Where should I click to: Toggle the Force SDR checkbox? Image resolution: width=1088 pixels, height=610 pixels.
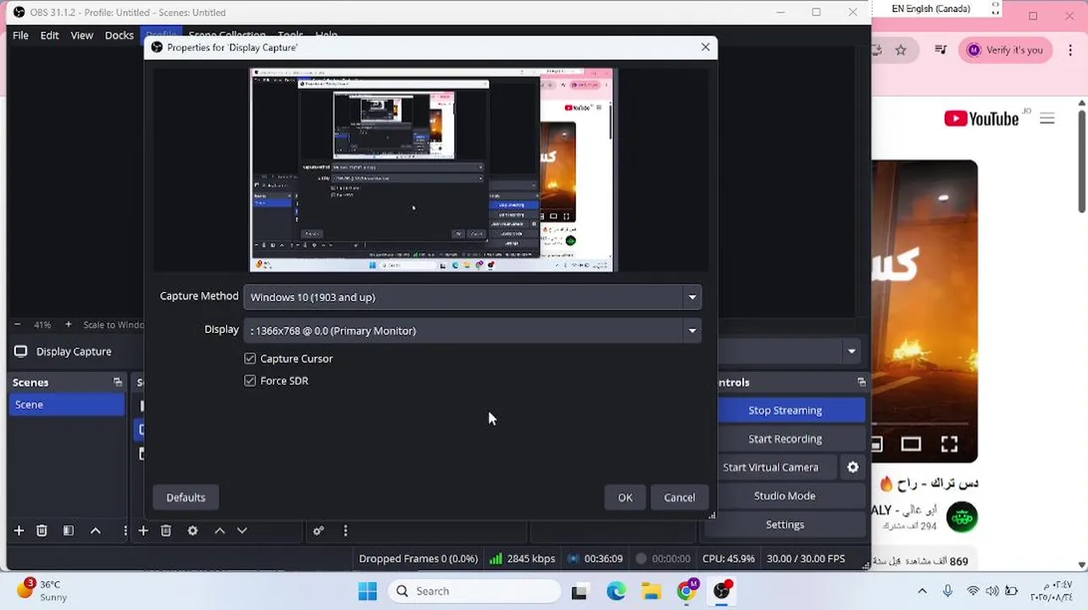coord(250,380)
